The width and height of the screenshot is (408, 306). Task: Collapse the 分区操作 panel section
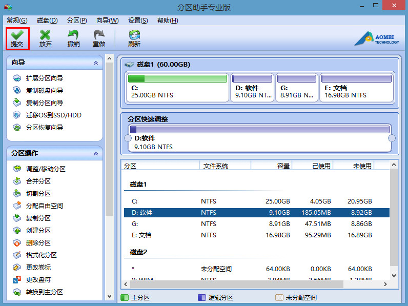coord(95,154)
